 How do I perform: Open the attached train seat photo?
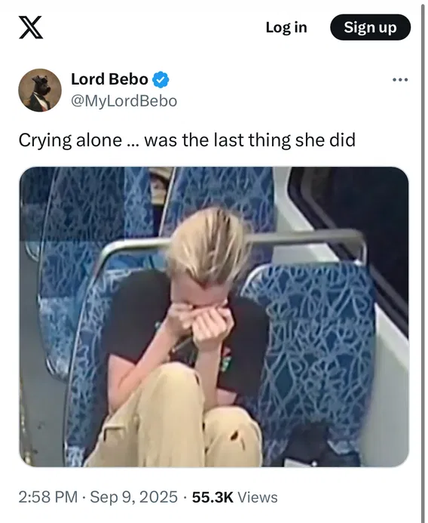[x=214, y=316]
